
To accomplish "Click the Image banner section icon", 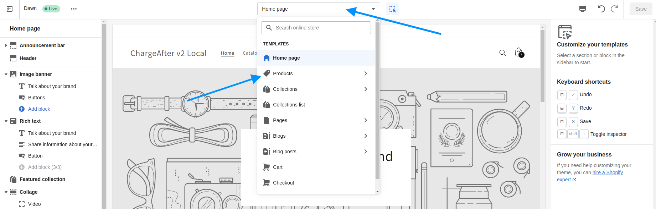I will pos(13,74).
